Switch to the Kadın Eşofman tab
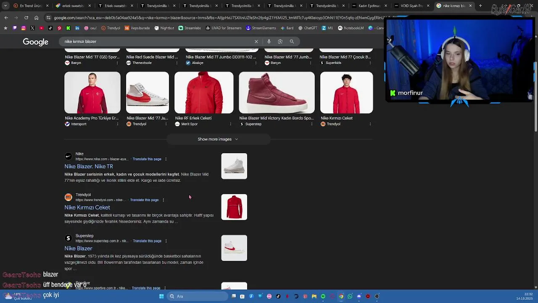Screen dimensions: 538x303 tap(369, 6)
